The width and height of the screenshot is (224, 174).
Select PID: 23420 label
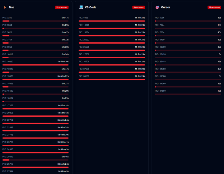point(160,54)
